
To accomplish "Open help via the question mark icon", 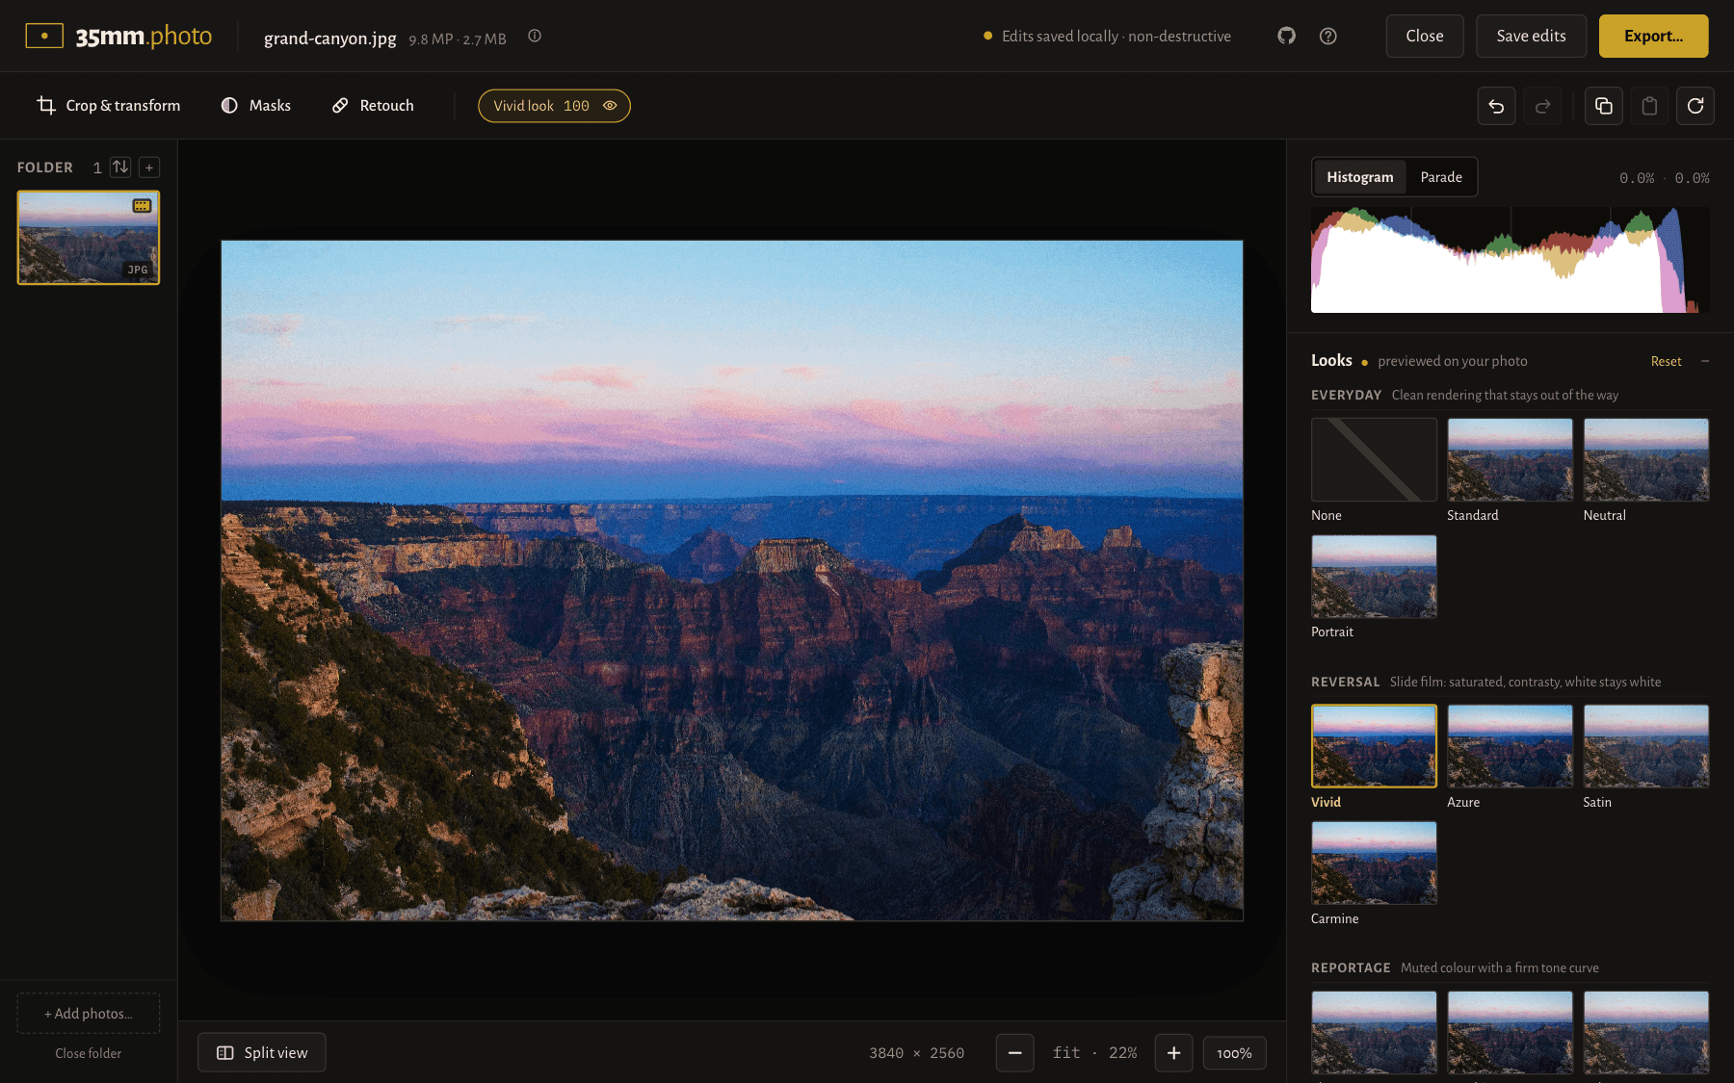I will pos(1327,36).
